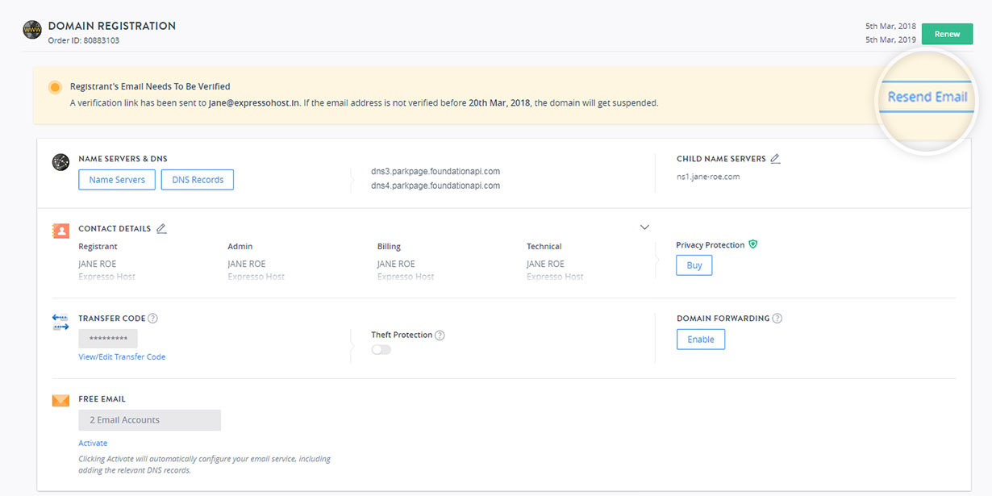
Task: Open DNS Records button
Action: pos(198,180)
